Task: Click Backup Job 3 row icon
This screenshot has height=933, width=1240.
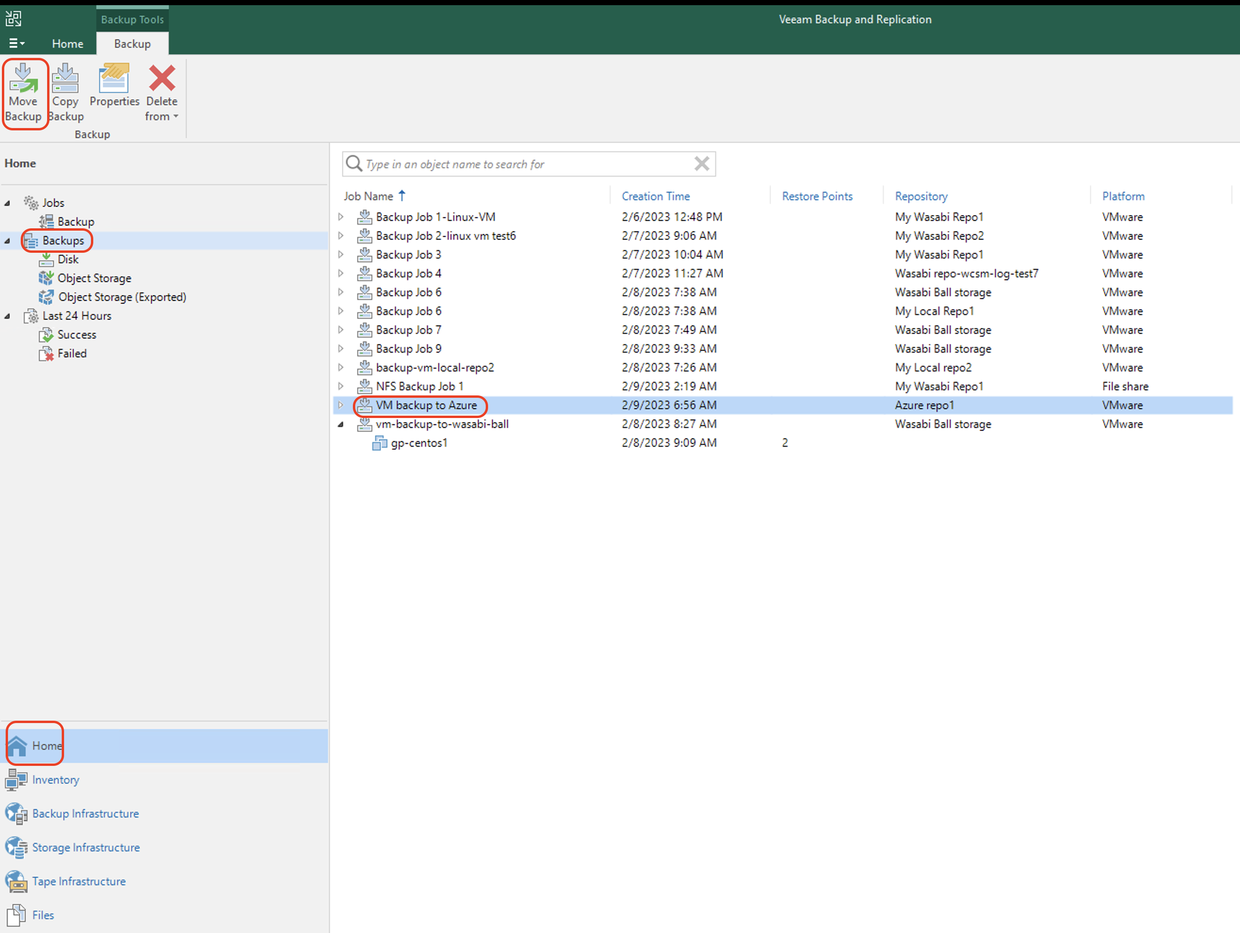Action: tap(364, 254)
